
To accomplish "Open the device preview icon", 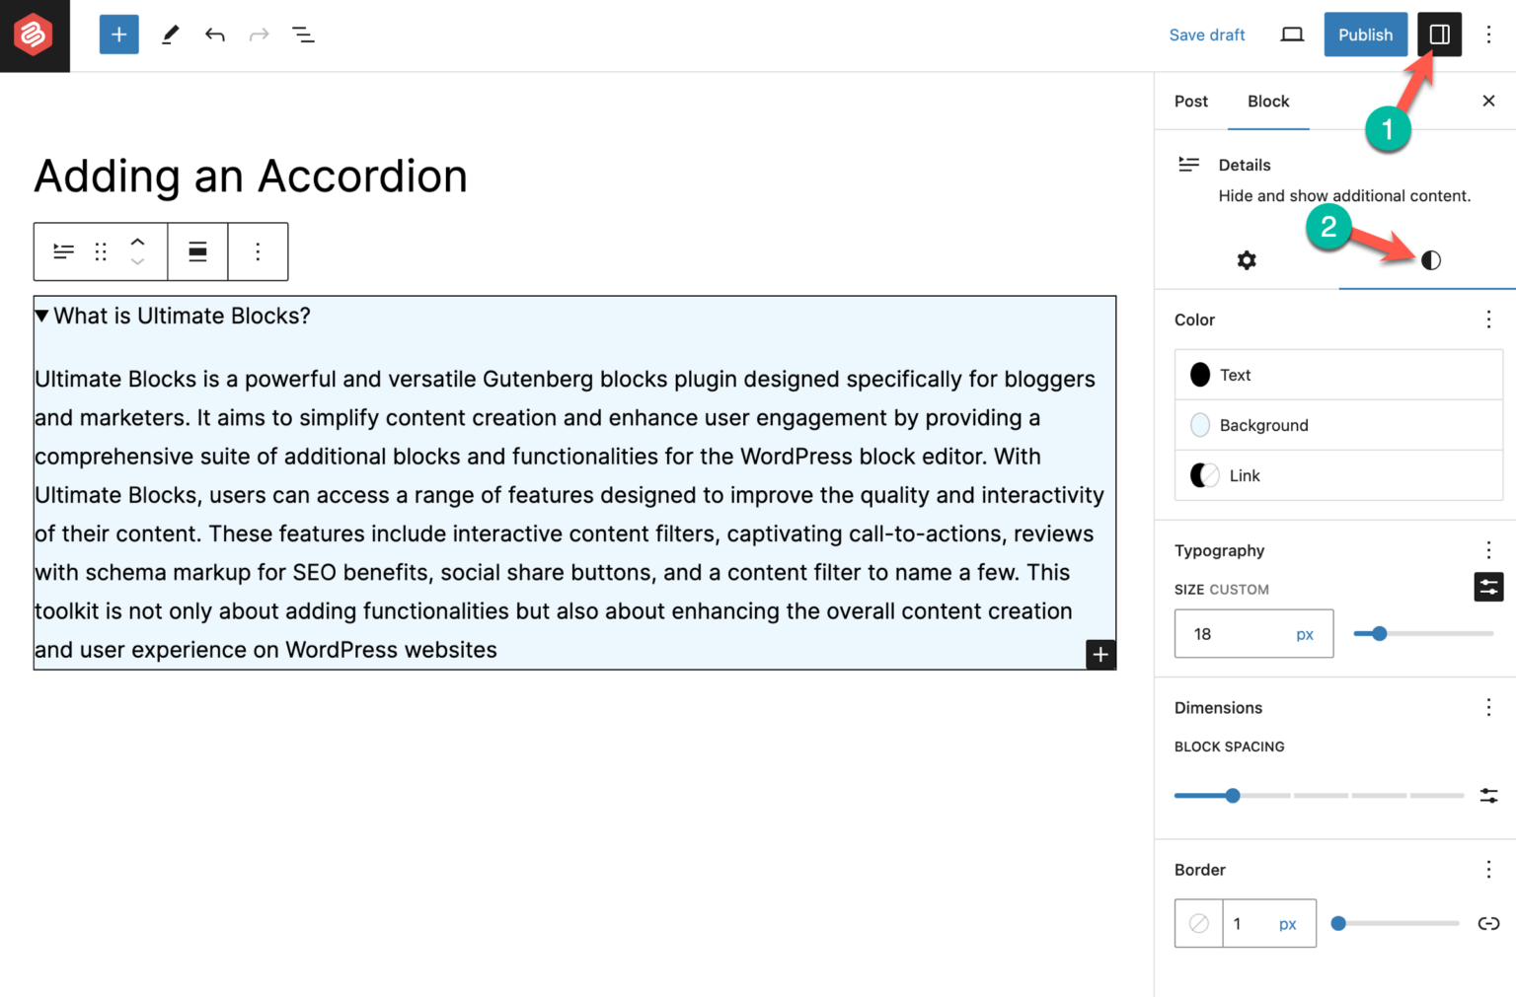I will [1292, 35].
